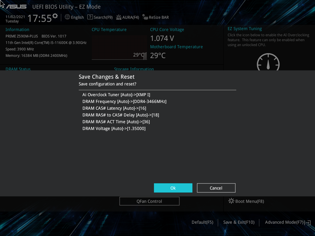Click the DRAM Status heading
The image size is (315, 236).
coord(18,69)
